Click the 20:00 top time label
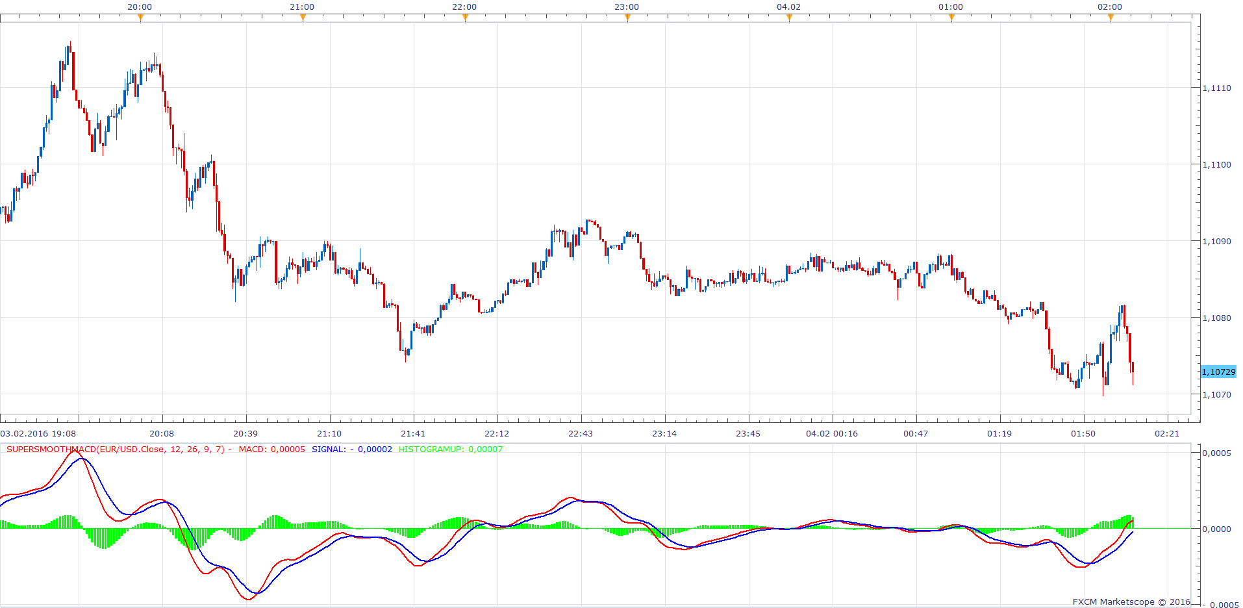Image resolution: width=1243 pixels, height=608 pixels. click(x=140, y=6)
